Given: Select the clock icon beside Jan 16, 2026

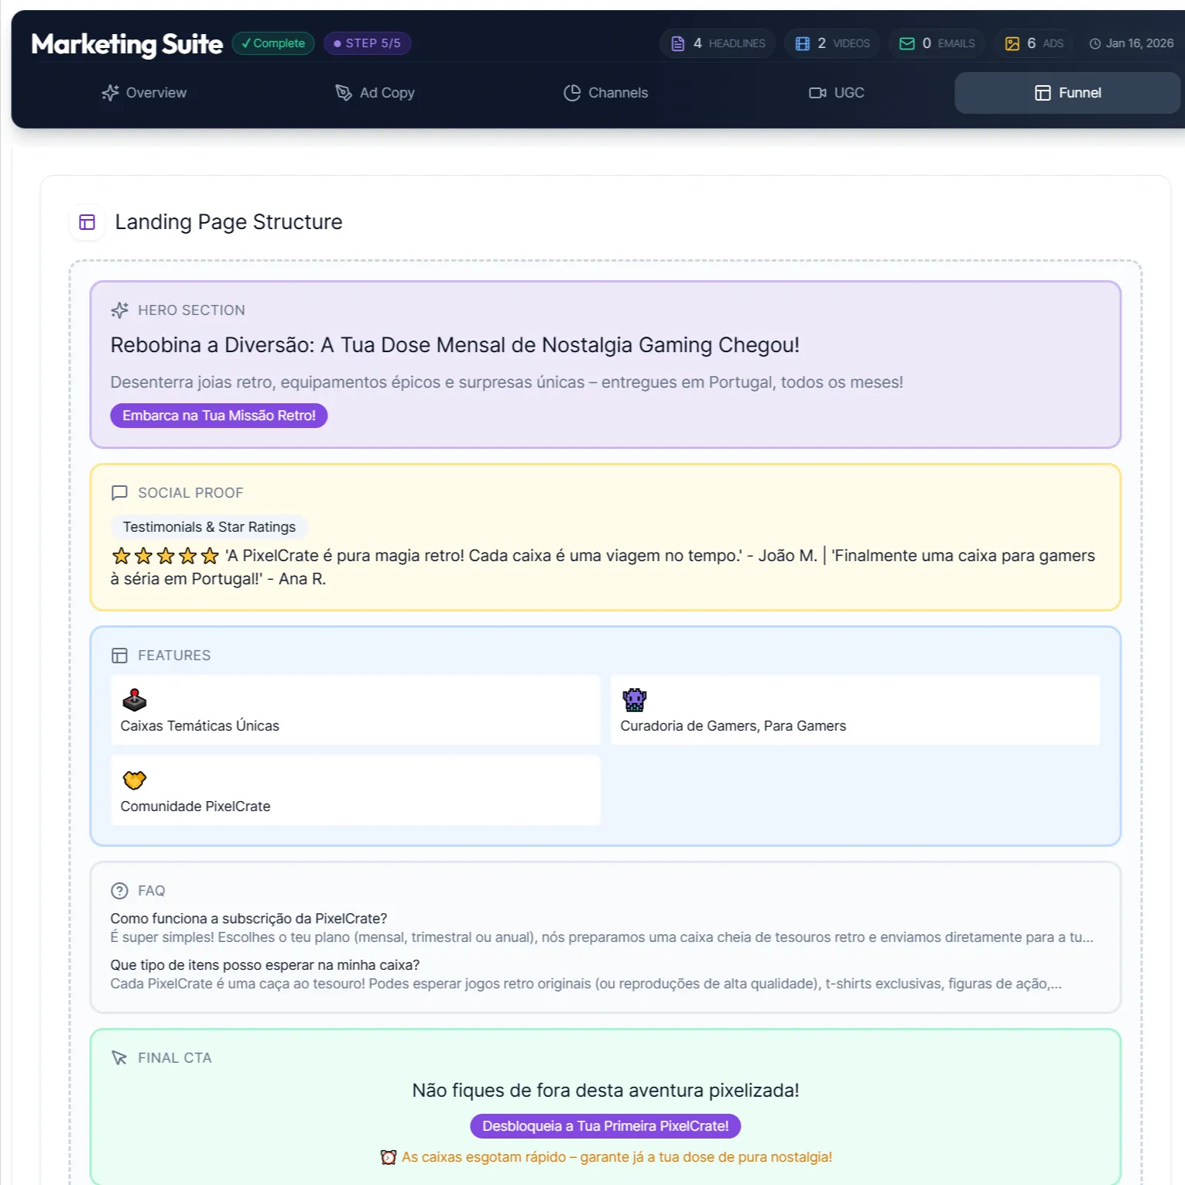Looking at the screenshot, I should 1094,43.
